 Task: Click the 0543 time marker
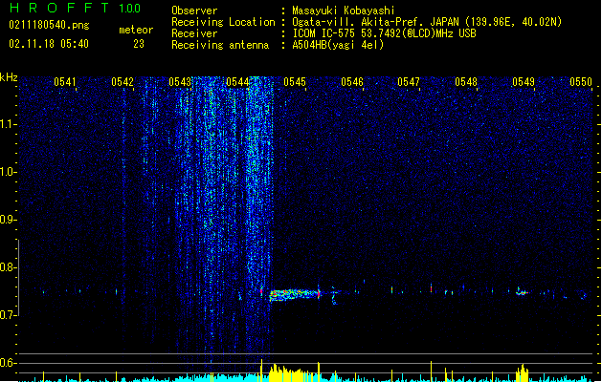pos(180,81)
